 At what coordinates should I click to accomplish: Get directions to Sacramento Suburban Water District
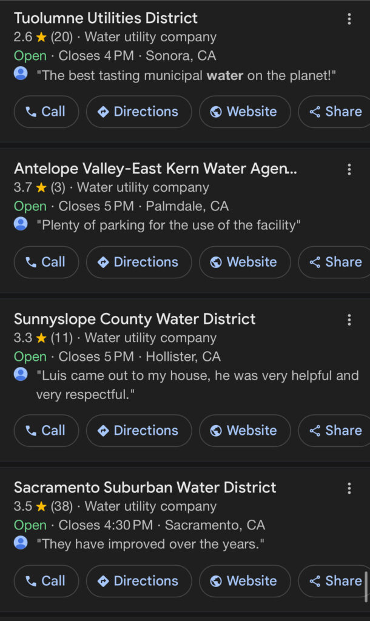point(139,581)
